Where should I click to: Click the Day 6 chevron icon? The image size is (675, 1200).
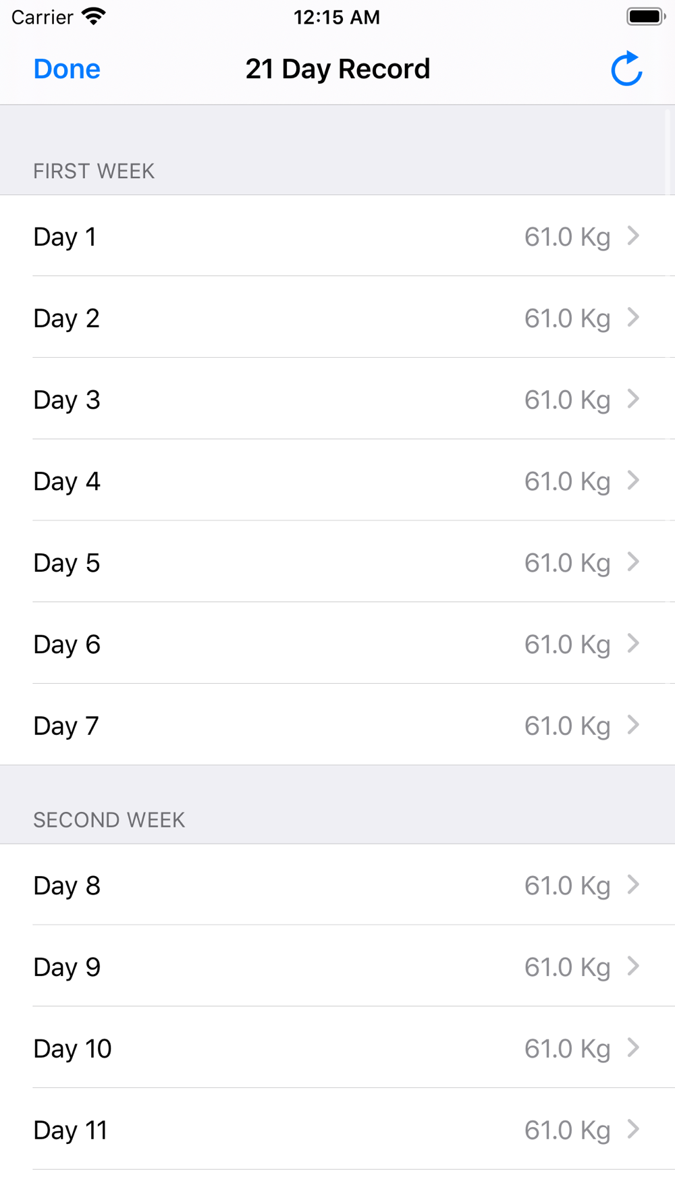point(633,643)
